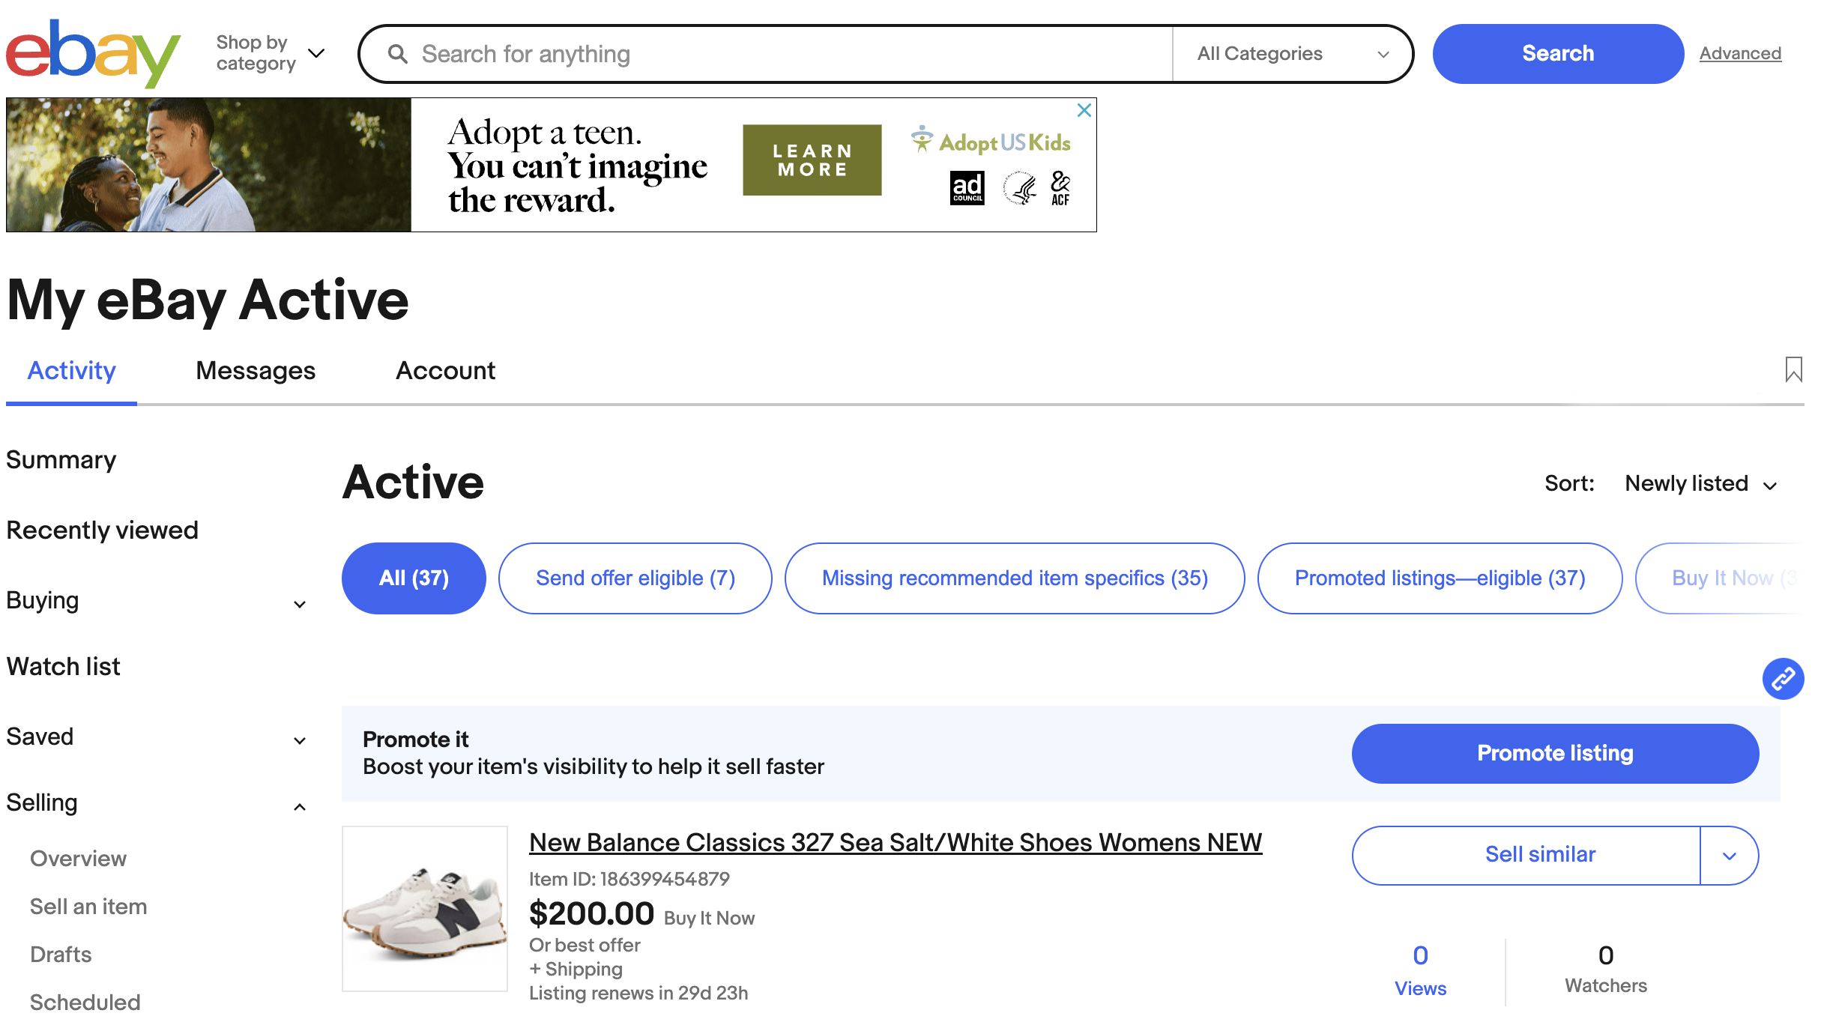Viewport: 1821px width, 1016px height.
Task: Click the Ad Council logo in banner
Action: [967, 188]
